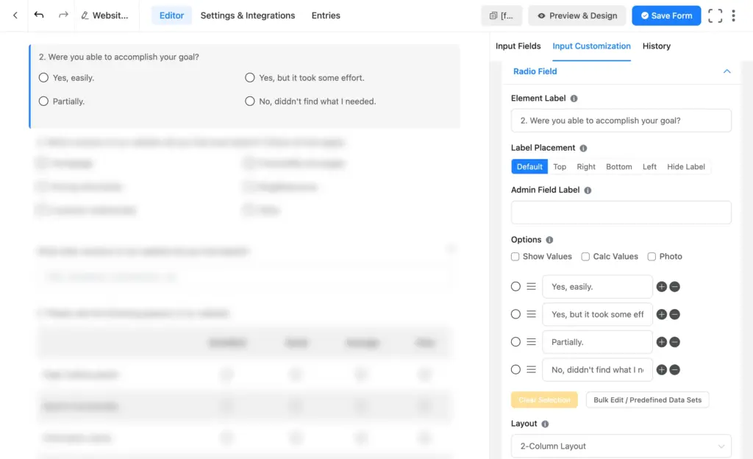Add option after "Yes, easily."
The height and width of the screenshot is (459, 753).
point(661,287)
